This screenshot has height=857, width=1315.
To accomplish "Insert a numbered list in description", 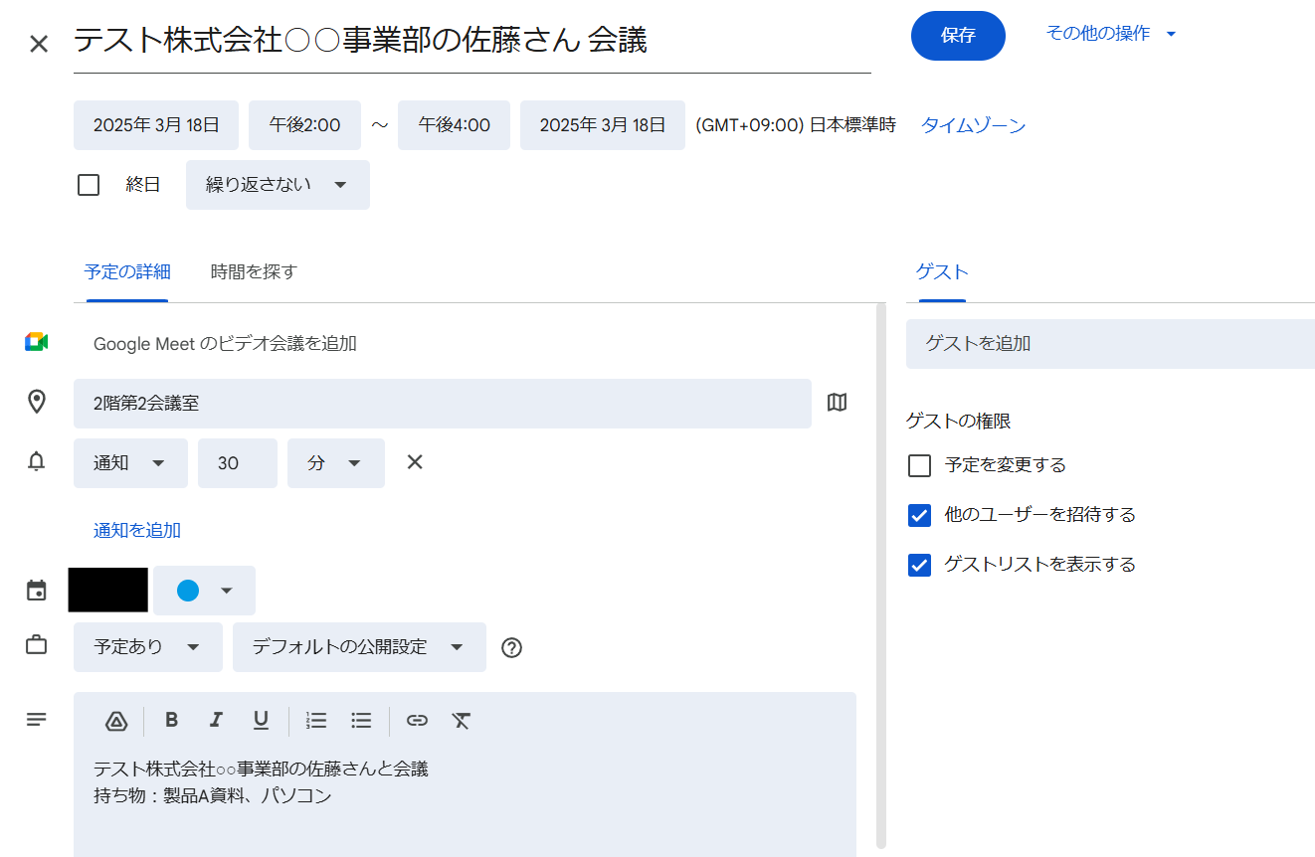I will [316, 721].
